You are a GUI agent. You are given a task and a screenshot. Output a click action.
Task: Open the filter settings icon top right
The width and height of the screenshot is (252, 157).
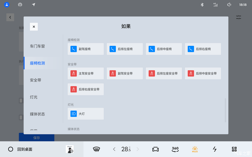[x=238, y=17]
